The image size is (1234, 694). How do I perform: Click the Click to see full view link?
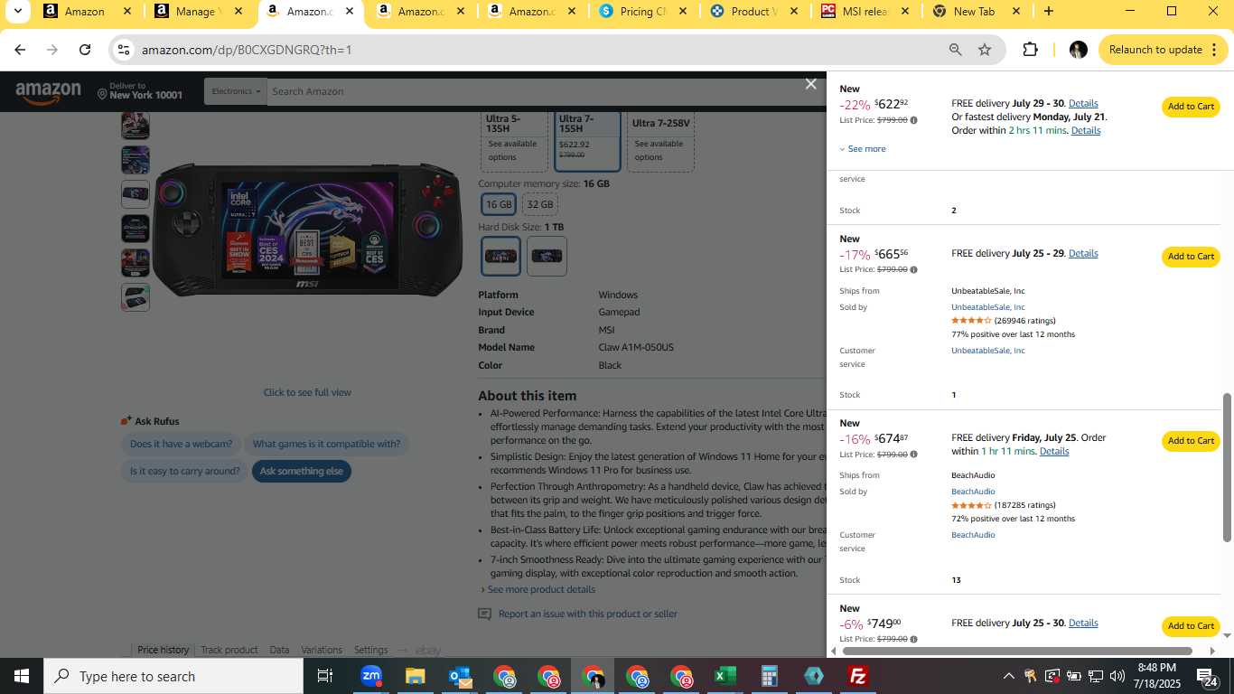307,392
